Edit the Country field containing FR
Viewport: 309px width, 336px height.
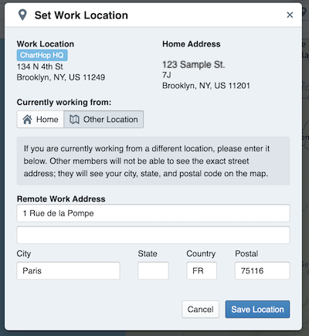[202, 270]
